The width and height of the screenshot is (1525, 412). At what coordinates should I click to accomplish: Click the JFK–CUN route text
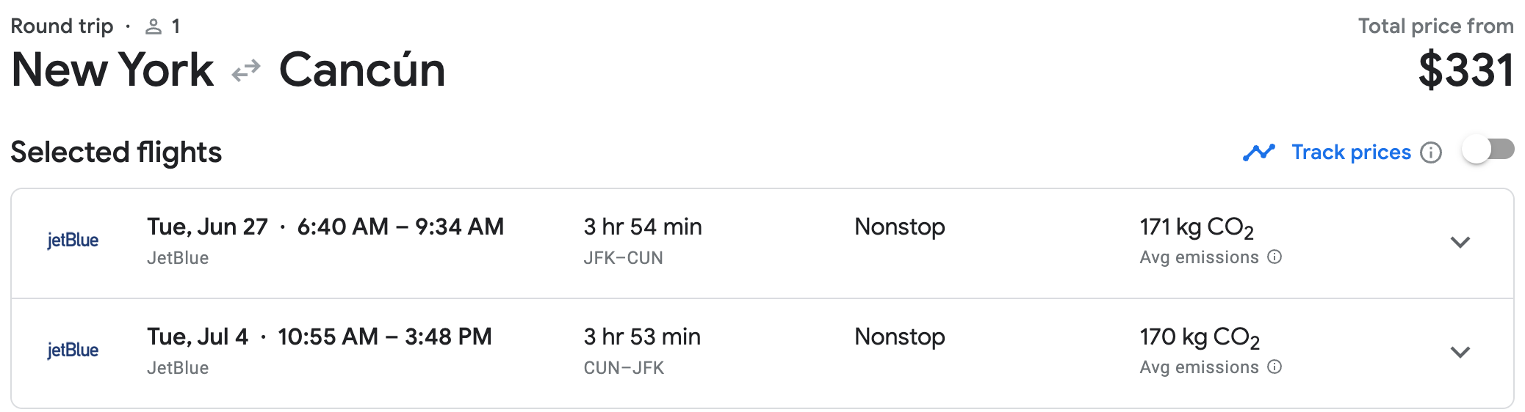[x=623, y=258]
